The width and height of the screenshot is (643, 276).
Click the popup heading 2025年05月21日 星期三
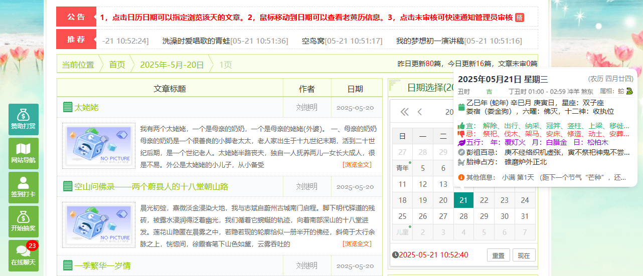[x=503, y=79]
